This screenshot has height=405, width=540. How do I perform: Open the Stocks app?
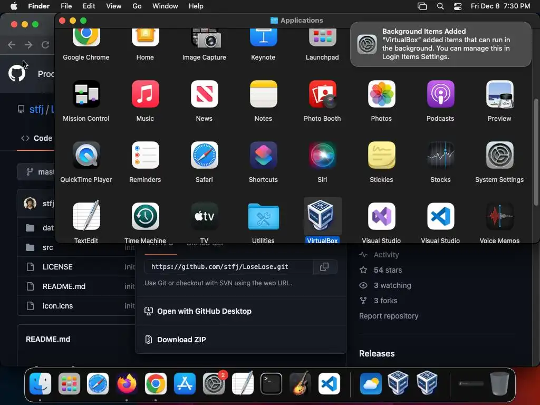[440, 155]
